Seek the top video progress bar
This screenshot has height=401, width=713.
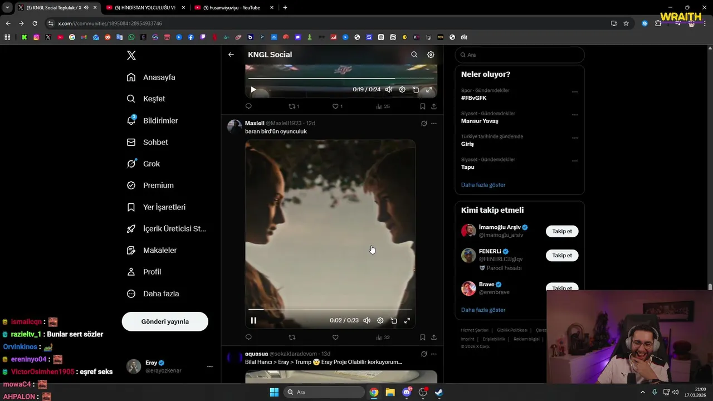tap(341, 79)
